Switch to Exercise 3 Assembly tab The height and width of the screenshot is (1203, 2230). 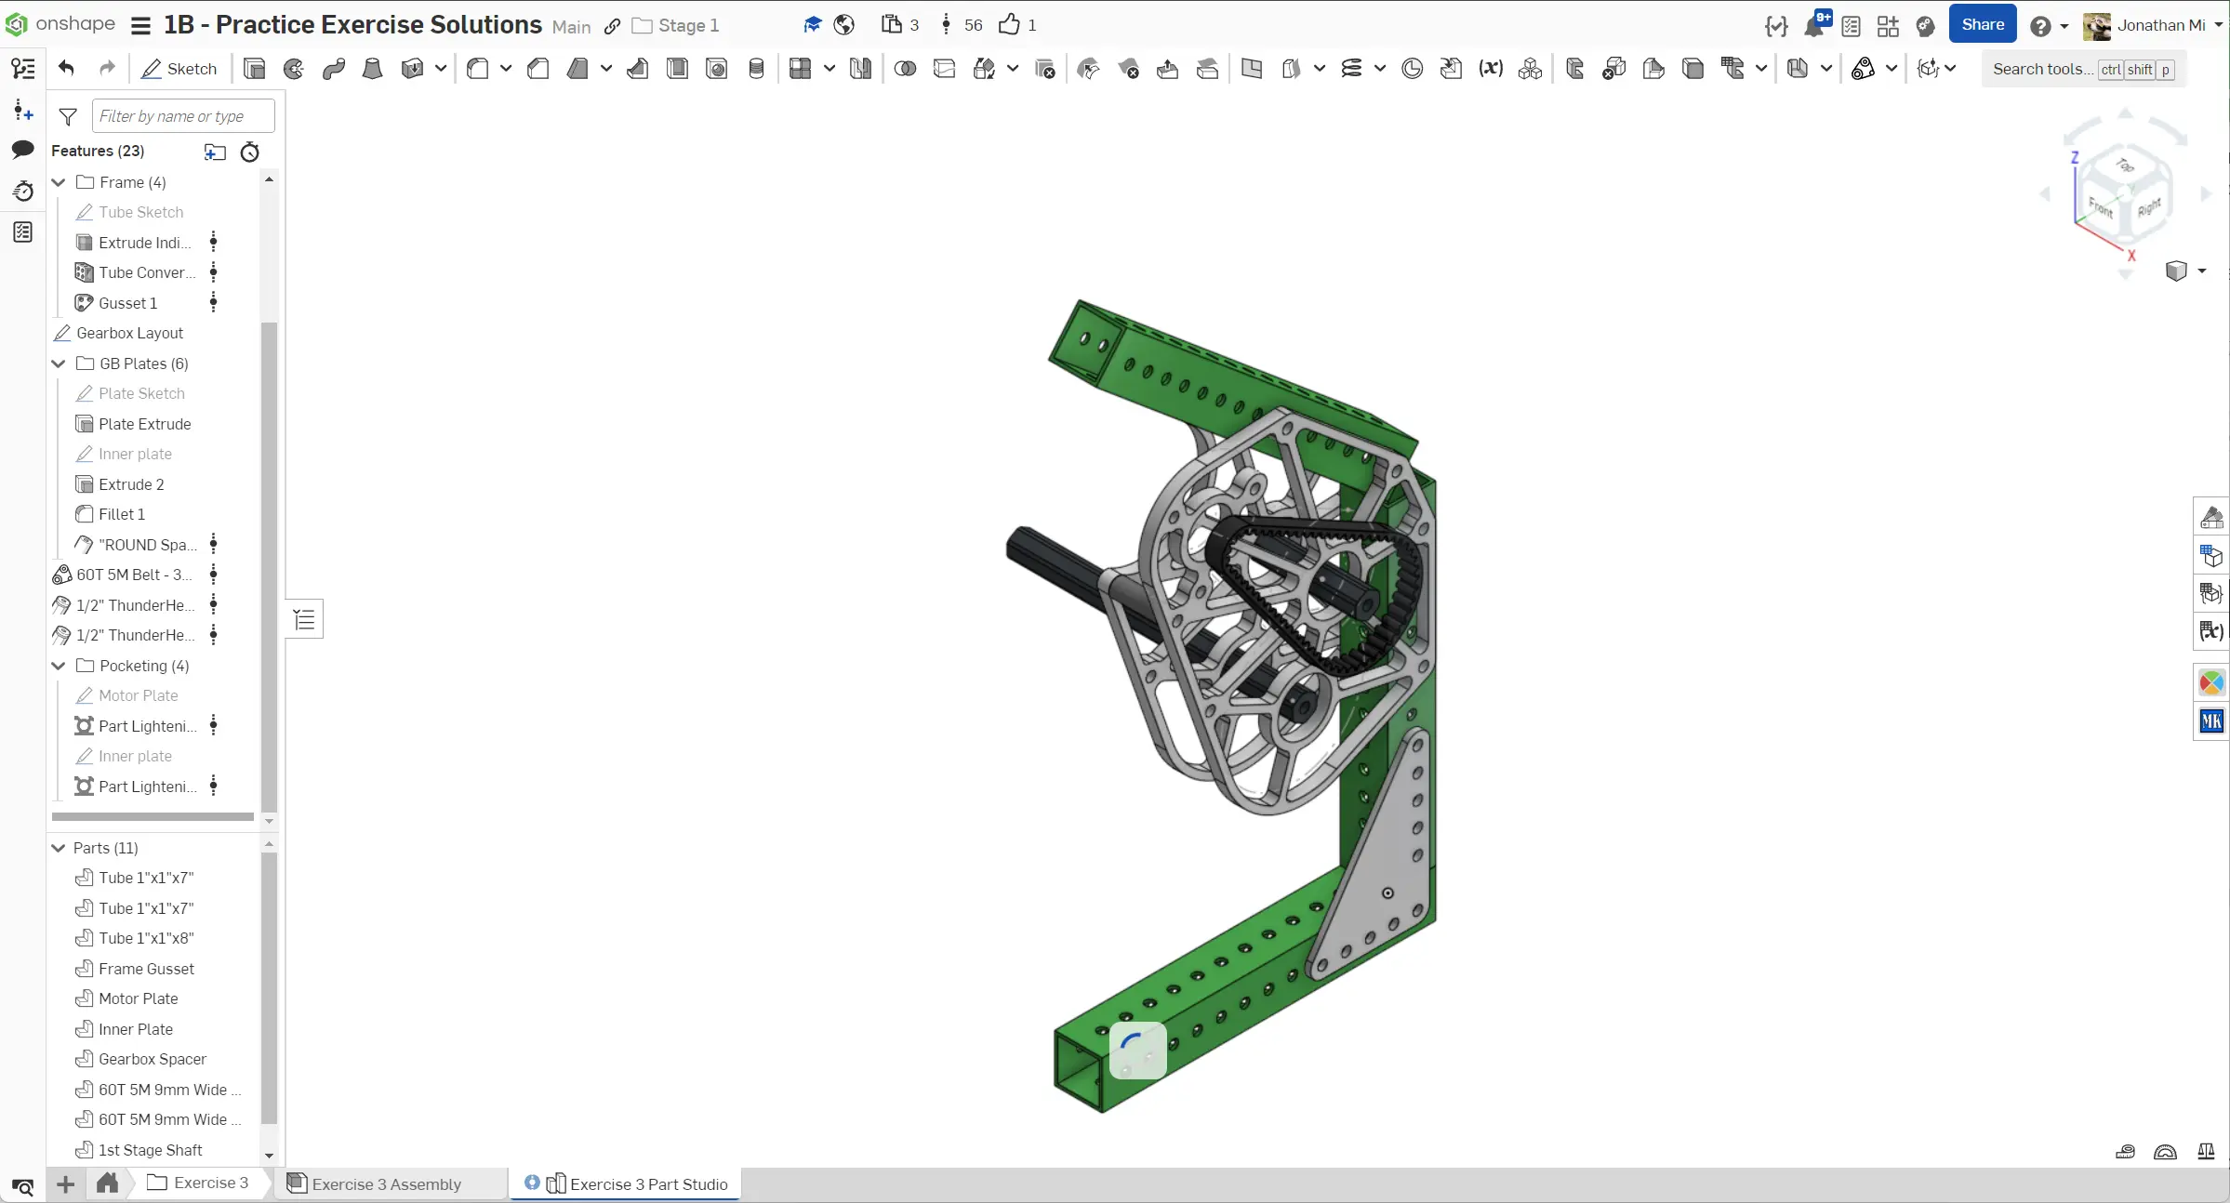click(386, 1183)
